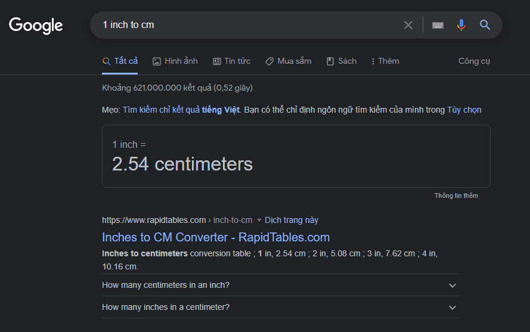Go to the Sách tab
The height and width of the screenshot is (332, 530).
(x=342, y=61)
